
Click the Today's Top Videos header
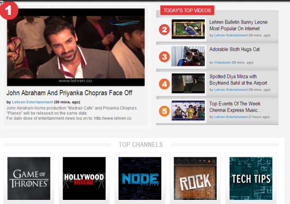(x=187, y=10)
